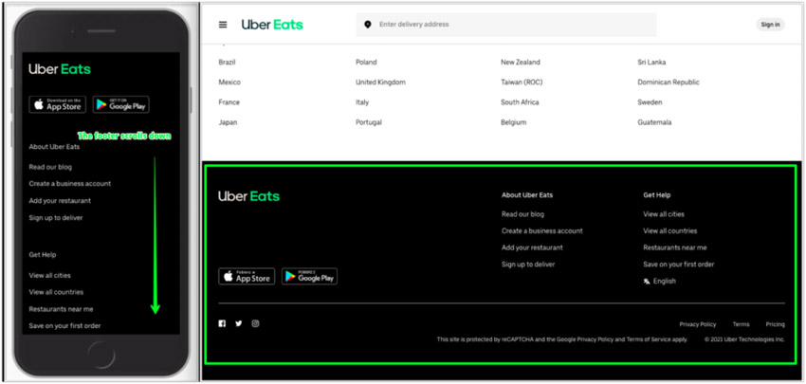Click App Store badge on phone mockup
Viewport: 806px width, 384px height.
click(x=58, y=104)
